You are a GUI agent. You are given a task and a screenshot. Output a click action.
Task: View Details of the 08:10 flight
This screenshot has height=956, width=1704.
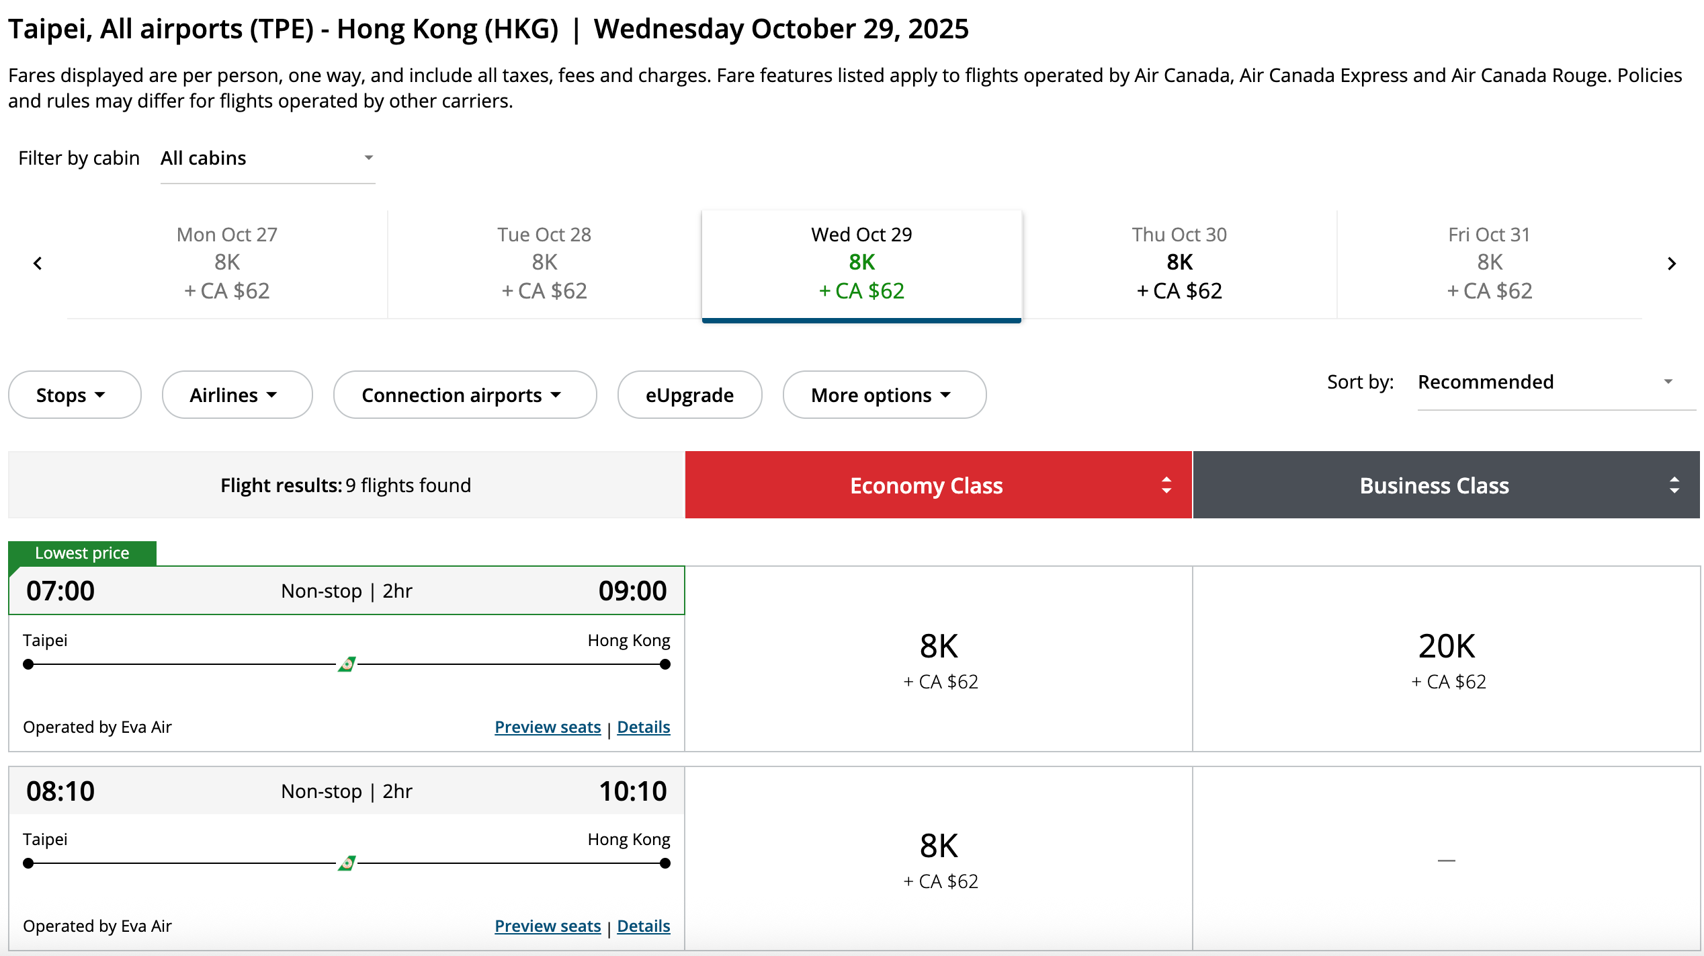[643, 926]
